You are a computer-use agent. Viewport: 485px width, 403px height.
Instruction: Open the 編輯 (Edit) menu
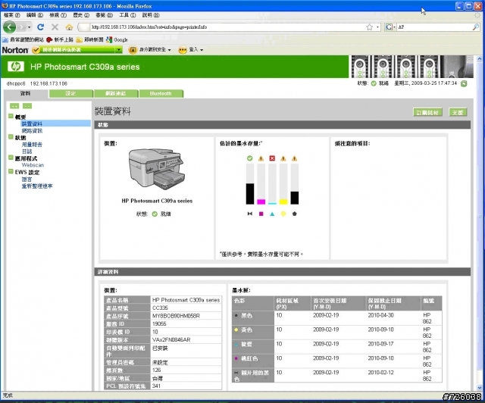coord(35,15)
